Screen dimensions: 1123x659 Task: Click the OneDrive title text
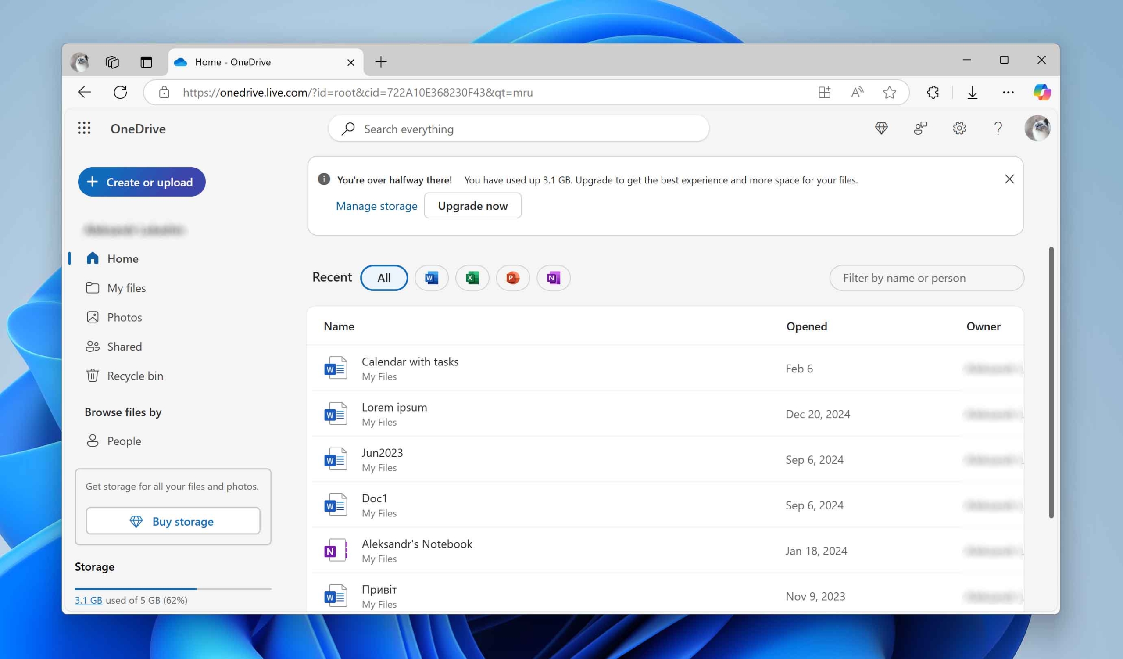[x=138, y=129]
